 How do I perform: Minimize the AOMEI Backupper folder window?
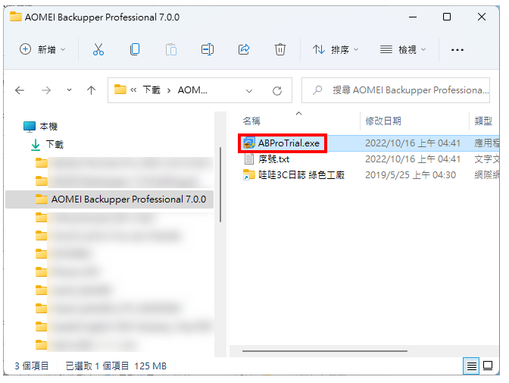[x=413, y=17]
